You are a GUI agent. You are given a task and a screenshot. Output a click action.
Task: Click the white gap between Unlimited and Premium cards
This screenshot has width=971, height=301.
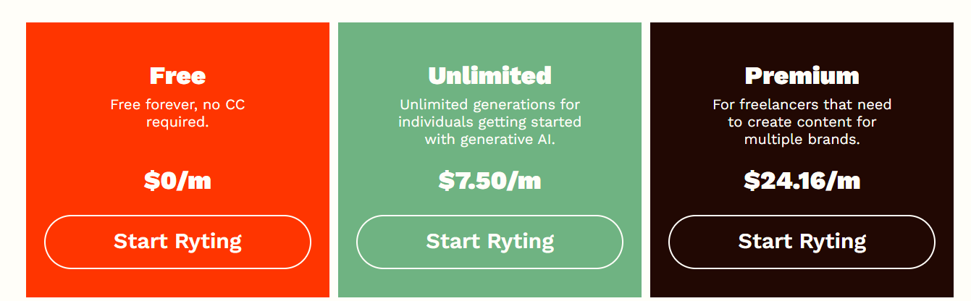pyautogui.click(x=646, y=159)
